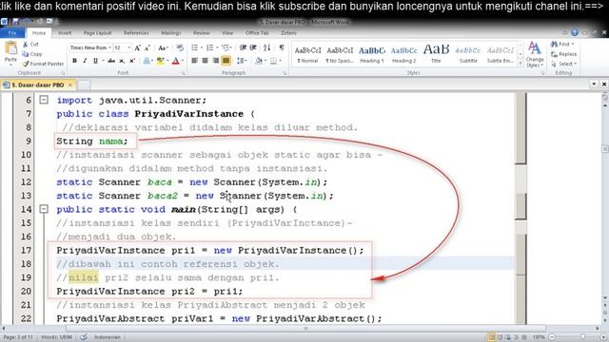This screenshot has width=609, height=342.
Task: Click the text highlight color button
Action: pyautogui.click(x=160, y=61)
